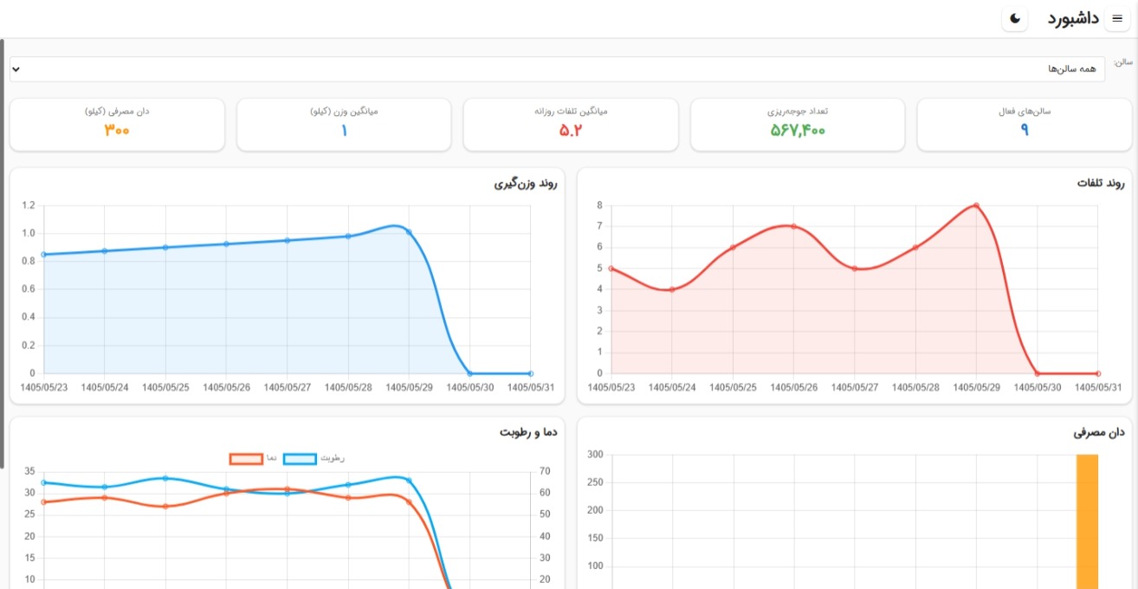Click the 1405/05/27 axis label under روند تلفات

[854, 387]
